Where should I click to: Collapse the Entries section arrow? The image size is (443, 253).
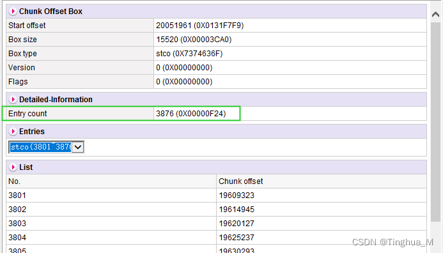[13, 132]
